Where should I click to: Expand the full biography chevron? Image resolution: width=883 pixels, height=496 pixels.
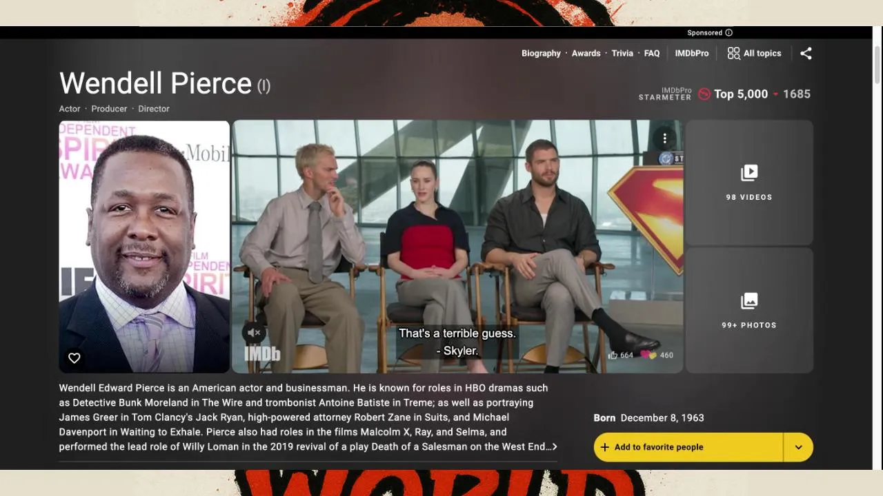pyautogui.click(x=554, y=447)
